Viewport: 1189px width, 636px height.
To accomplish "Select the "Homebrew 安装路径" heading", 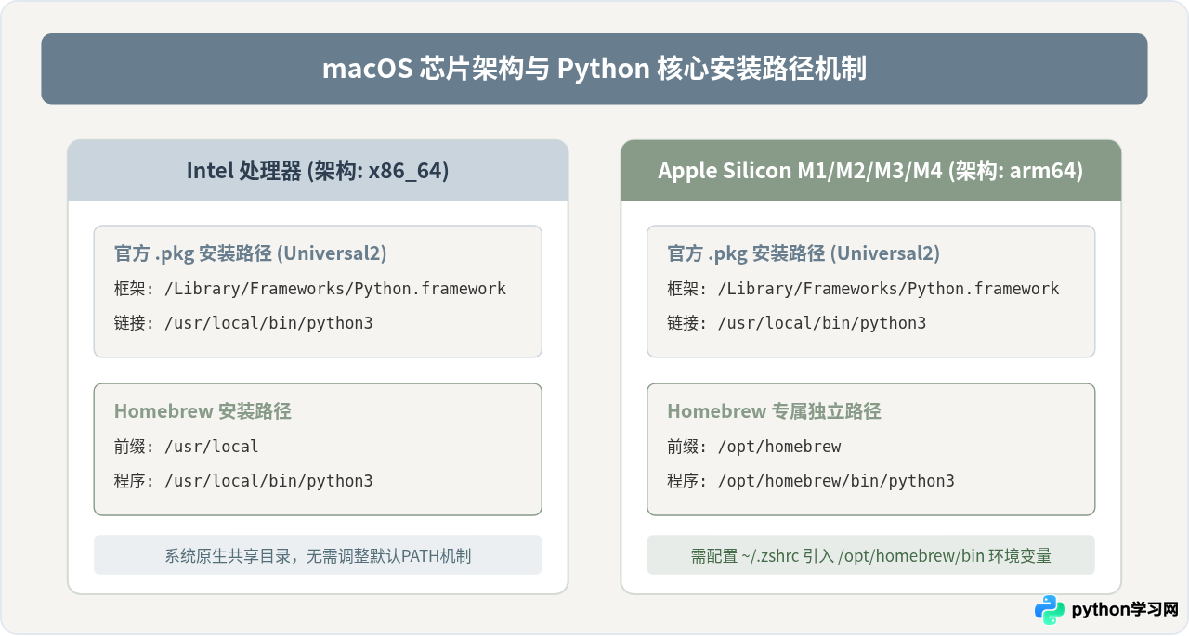I will point(203,411).
